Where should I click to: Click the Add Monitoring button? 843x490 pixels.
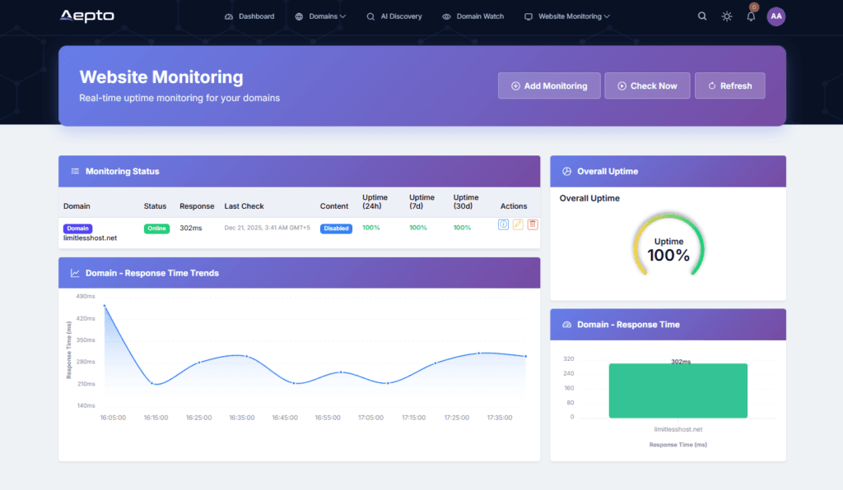tap(549, 85)
